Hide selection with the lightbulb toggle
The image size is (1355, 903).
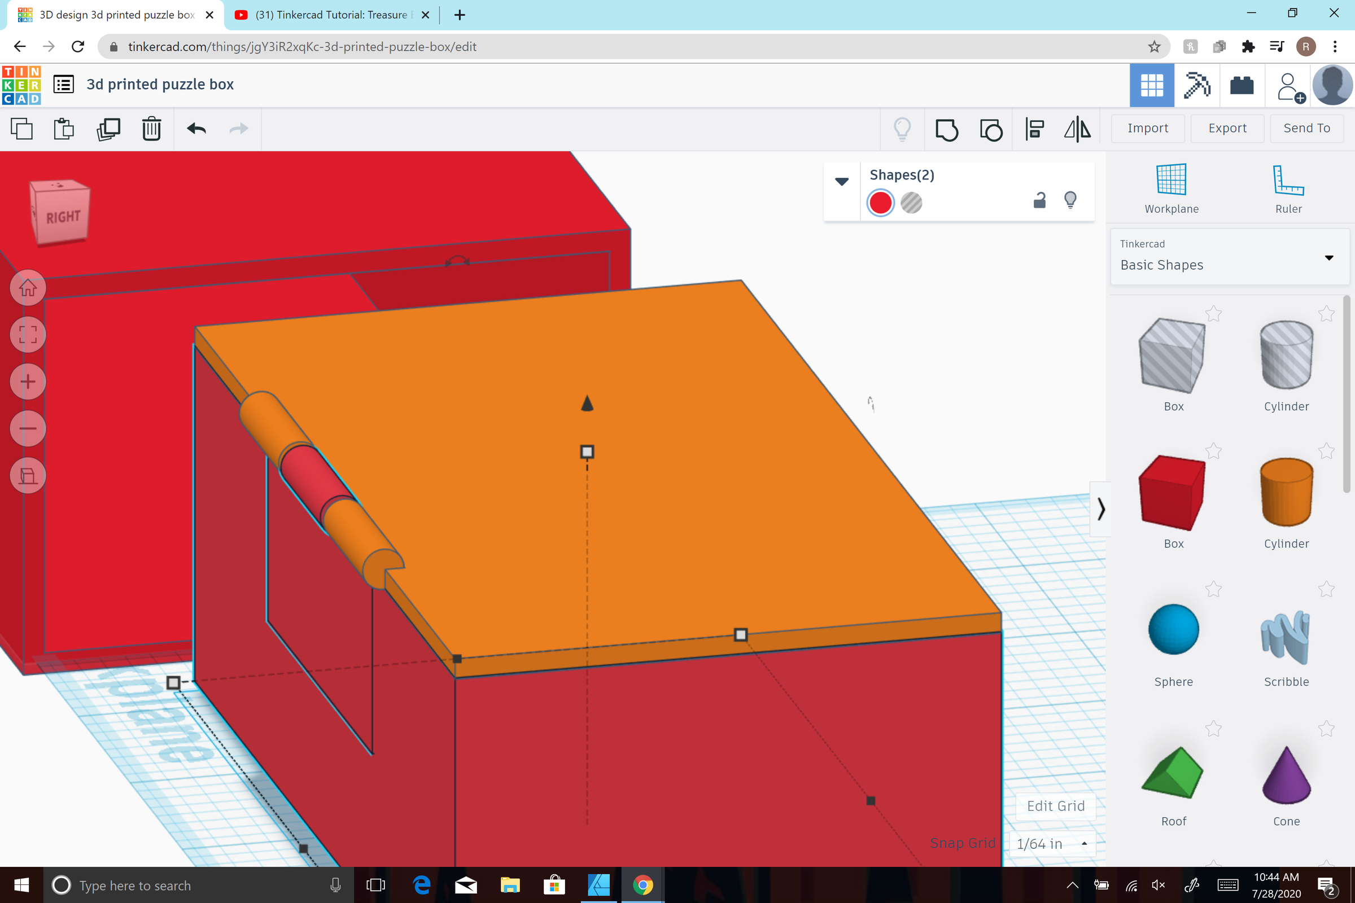[x=1071, y=200]
